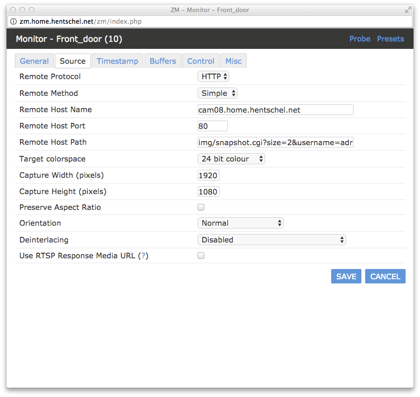This screenshot has width=420, height=397.
Task: Click the fullscreen arrows icon in title bar
Action: 408,10
